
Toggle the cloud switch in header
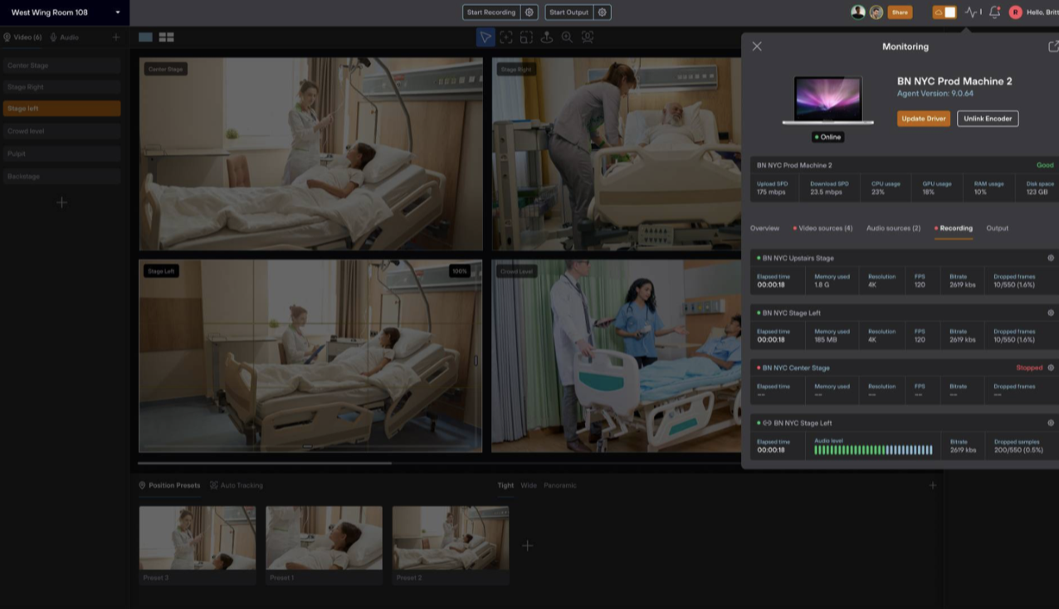(944, 12)
